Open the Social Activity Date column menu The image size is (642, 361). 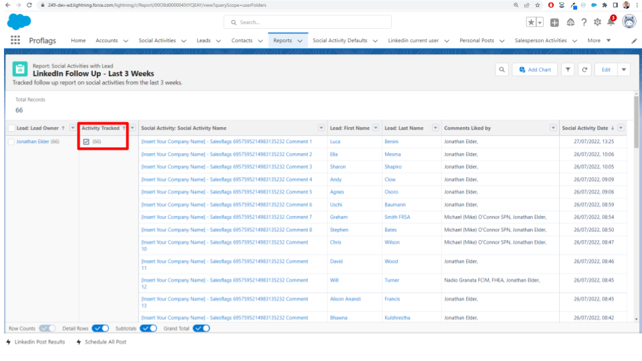pos(621,128)
